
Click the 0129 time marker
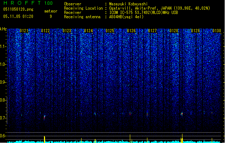[195, 31]
